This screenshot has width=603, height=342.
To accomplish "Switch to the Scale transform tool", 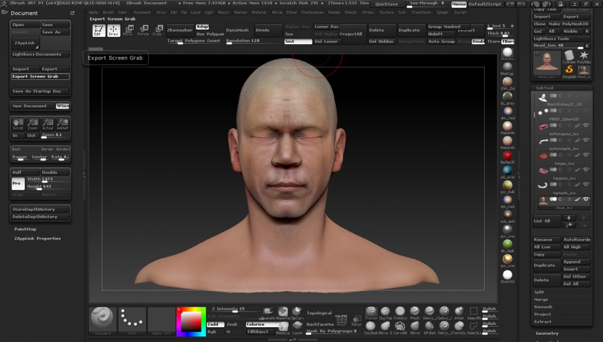I will coord(157,30).
